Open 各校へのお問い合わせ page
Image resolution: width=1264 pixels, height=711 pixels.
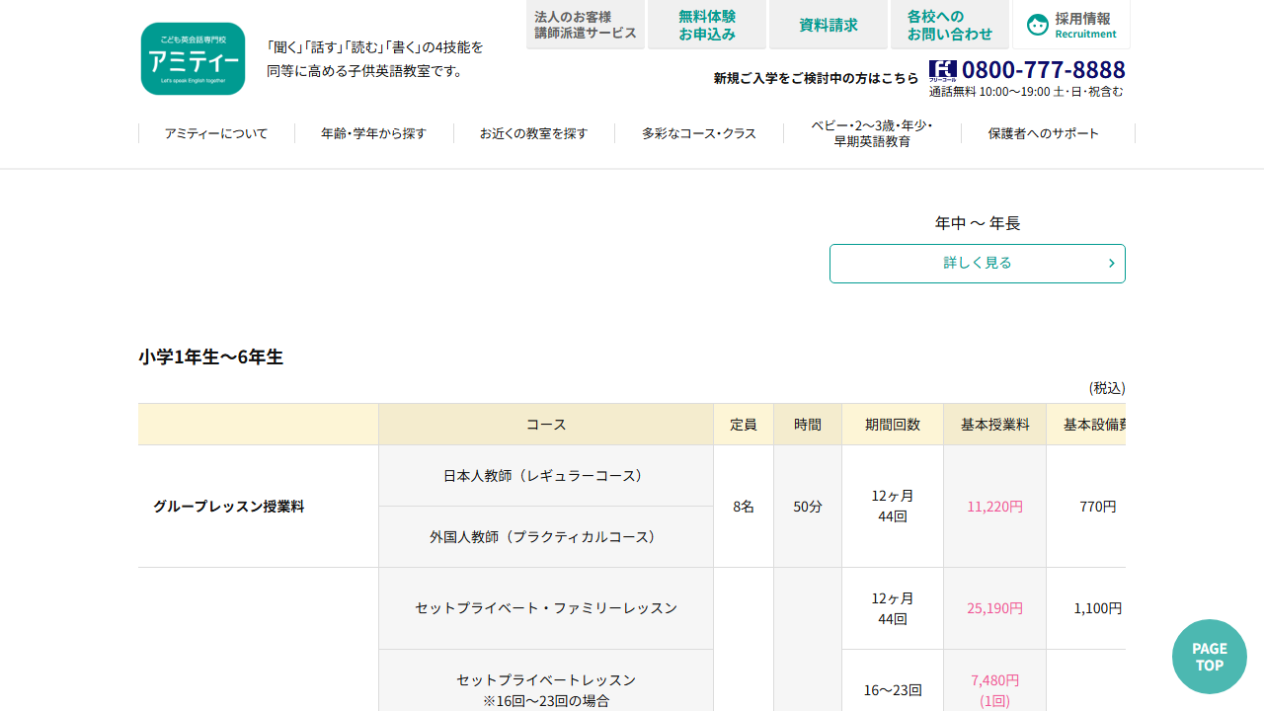pyautogui.click(x=950, y=25)
